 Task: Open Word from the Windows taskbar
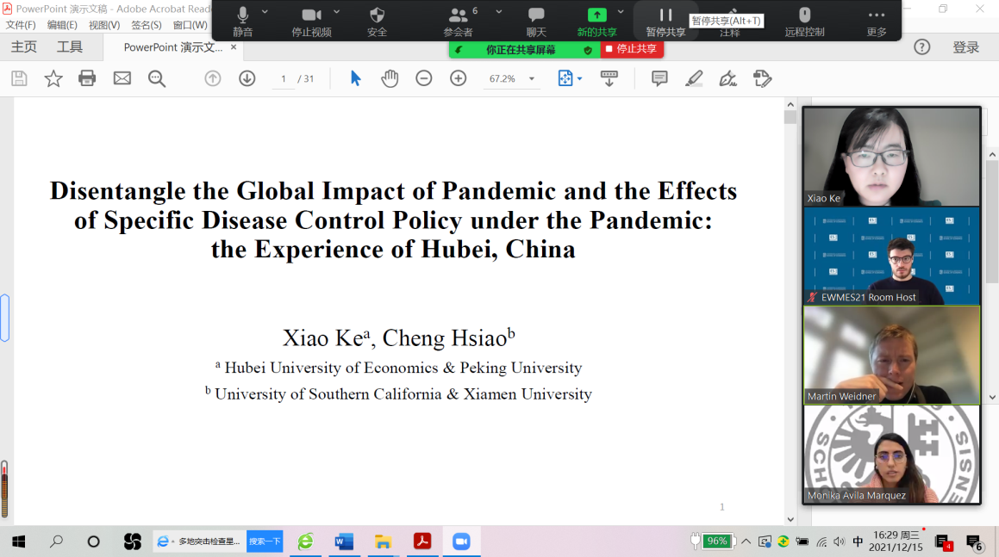[x=343, y=542]
